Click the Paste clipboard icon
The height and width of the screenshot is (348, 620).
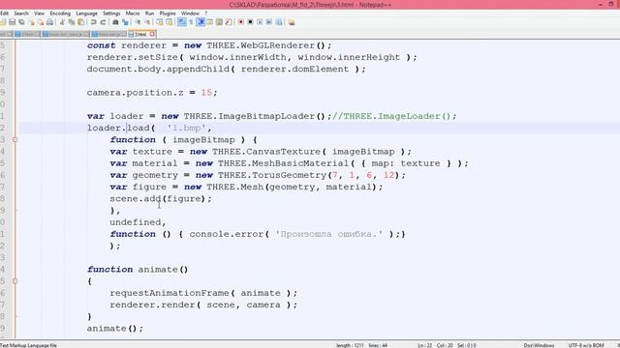pos(81,22)
